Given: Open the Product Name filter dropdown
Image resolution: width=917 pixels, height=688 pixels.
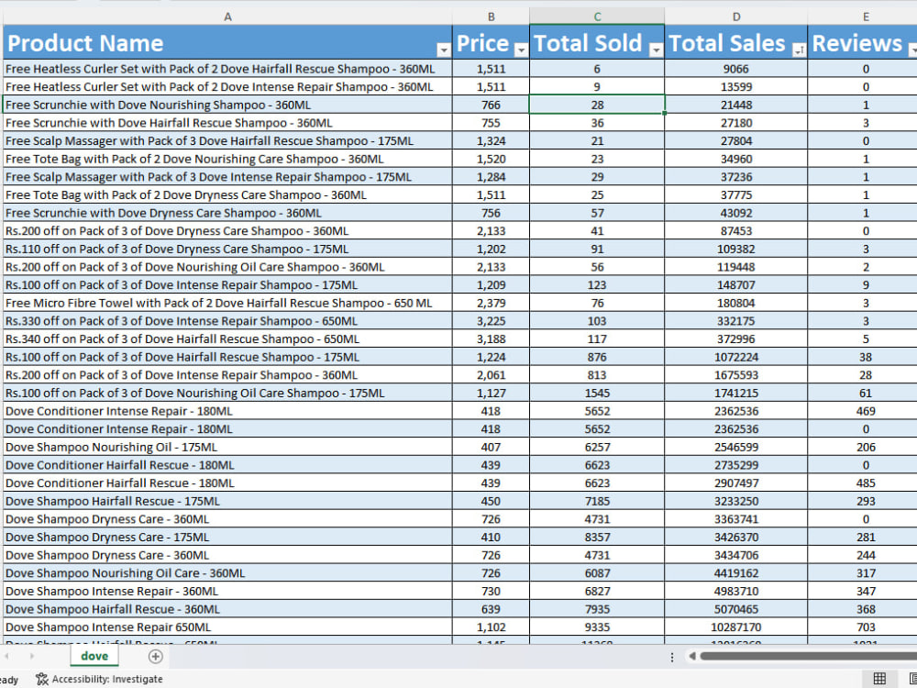Looking at the screenshot, I should (x=444, y=50).
